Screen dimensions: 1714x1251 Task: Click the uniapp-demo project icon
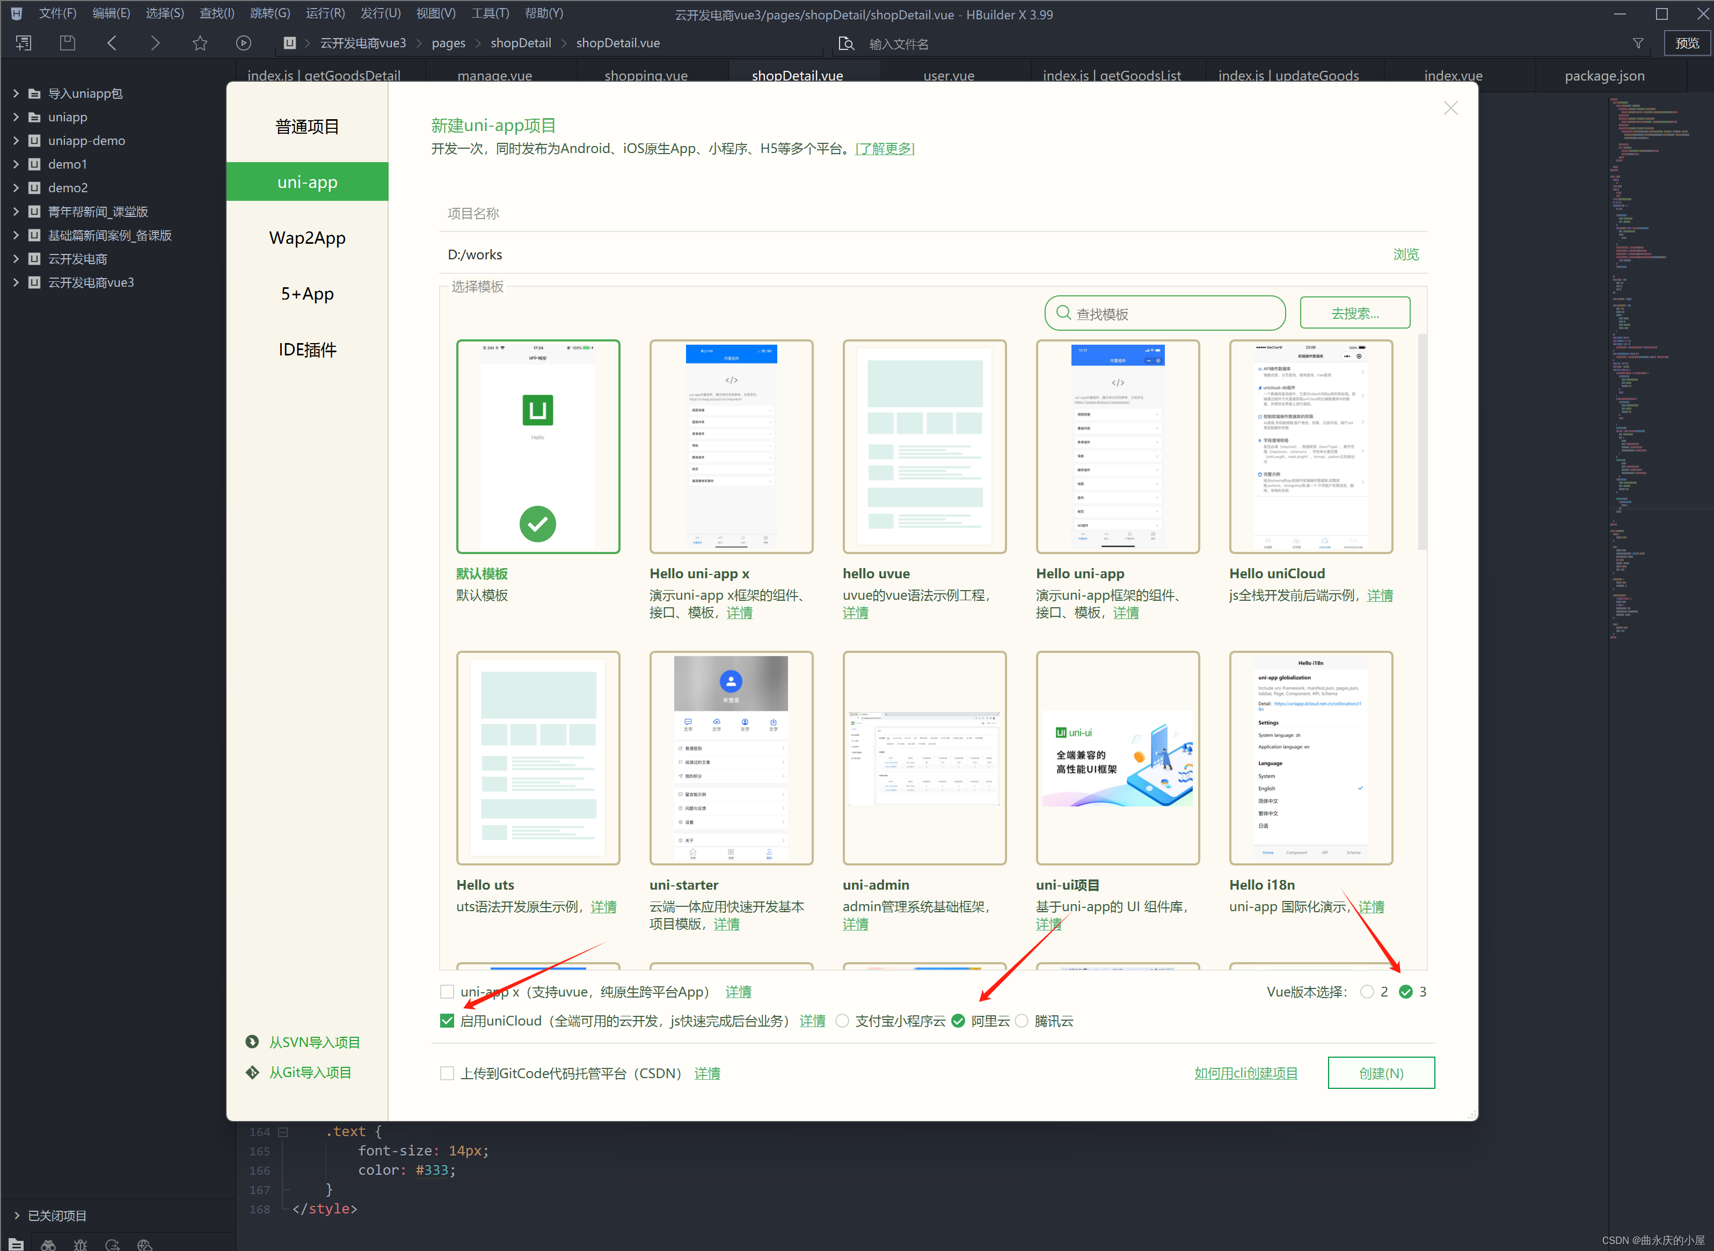(x=34, y=141)
